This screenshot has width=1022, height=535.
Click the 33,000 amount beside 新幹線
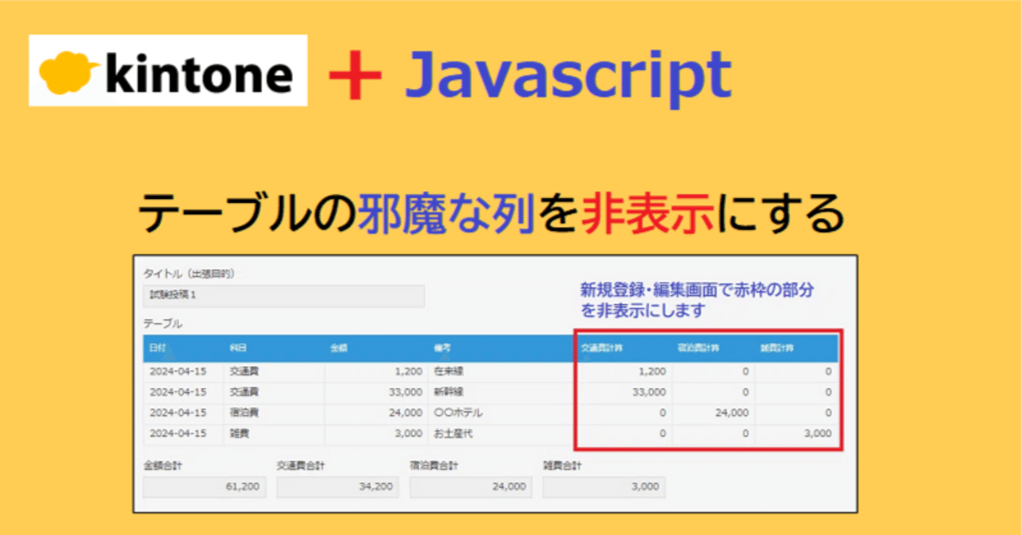[x=405, y=392]
